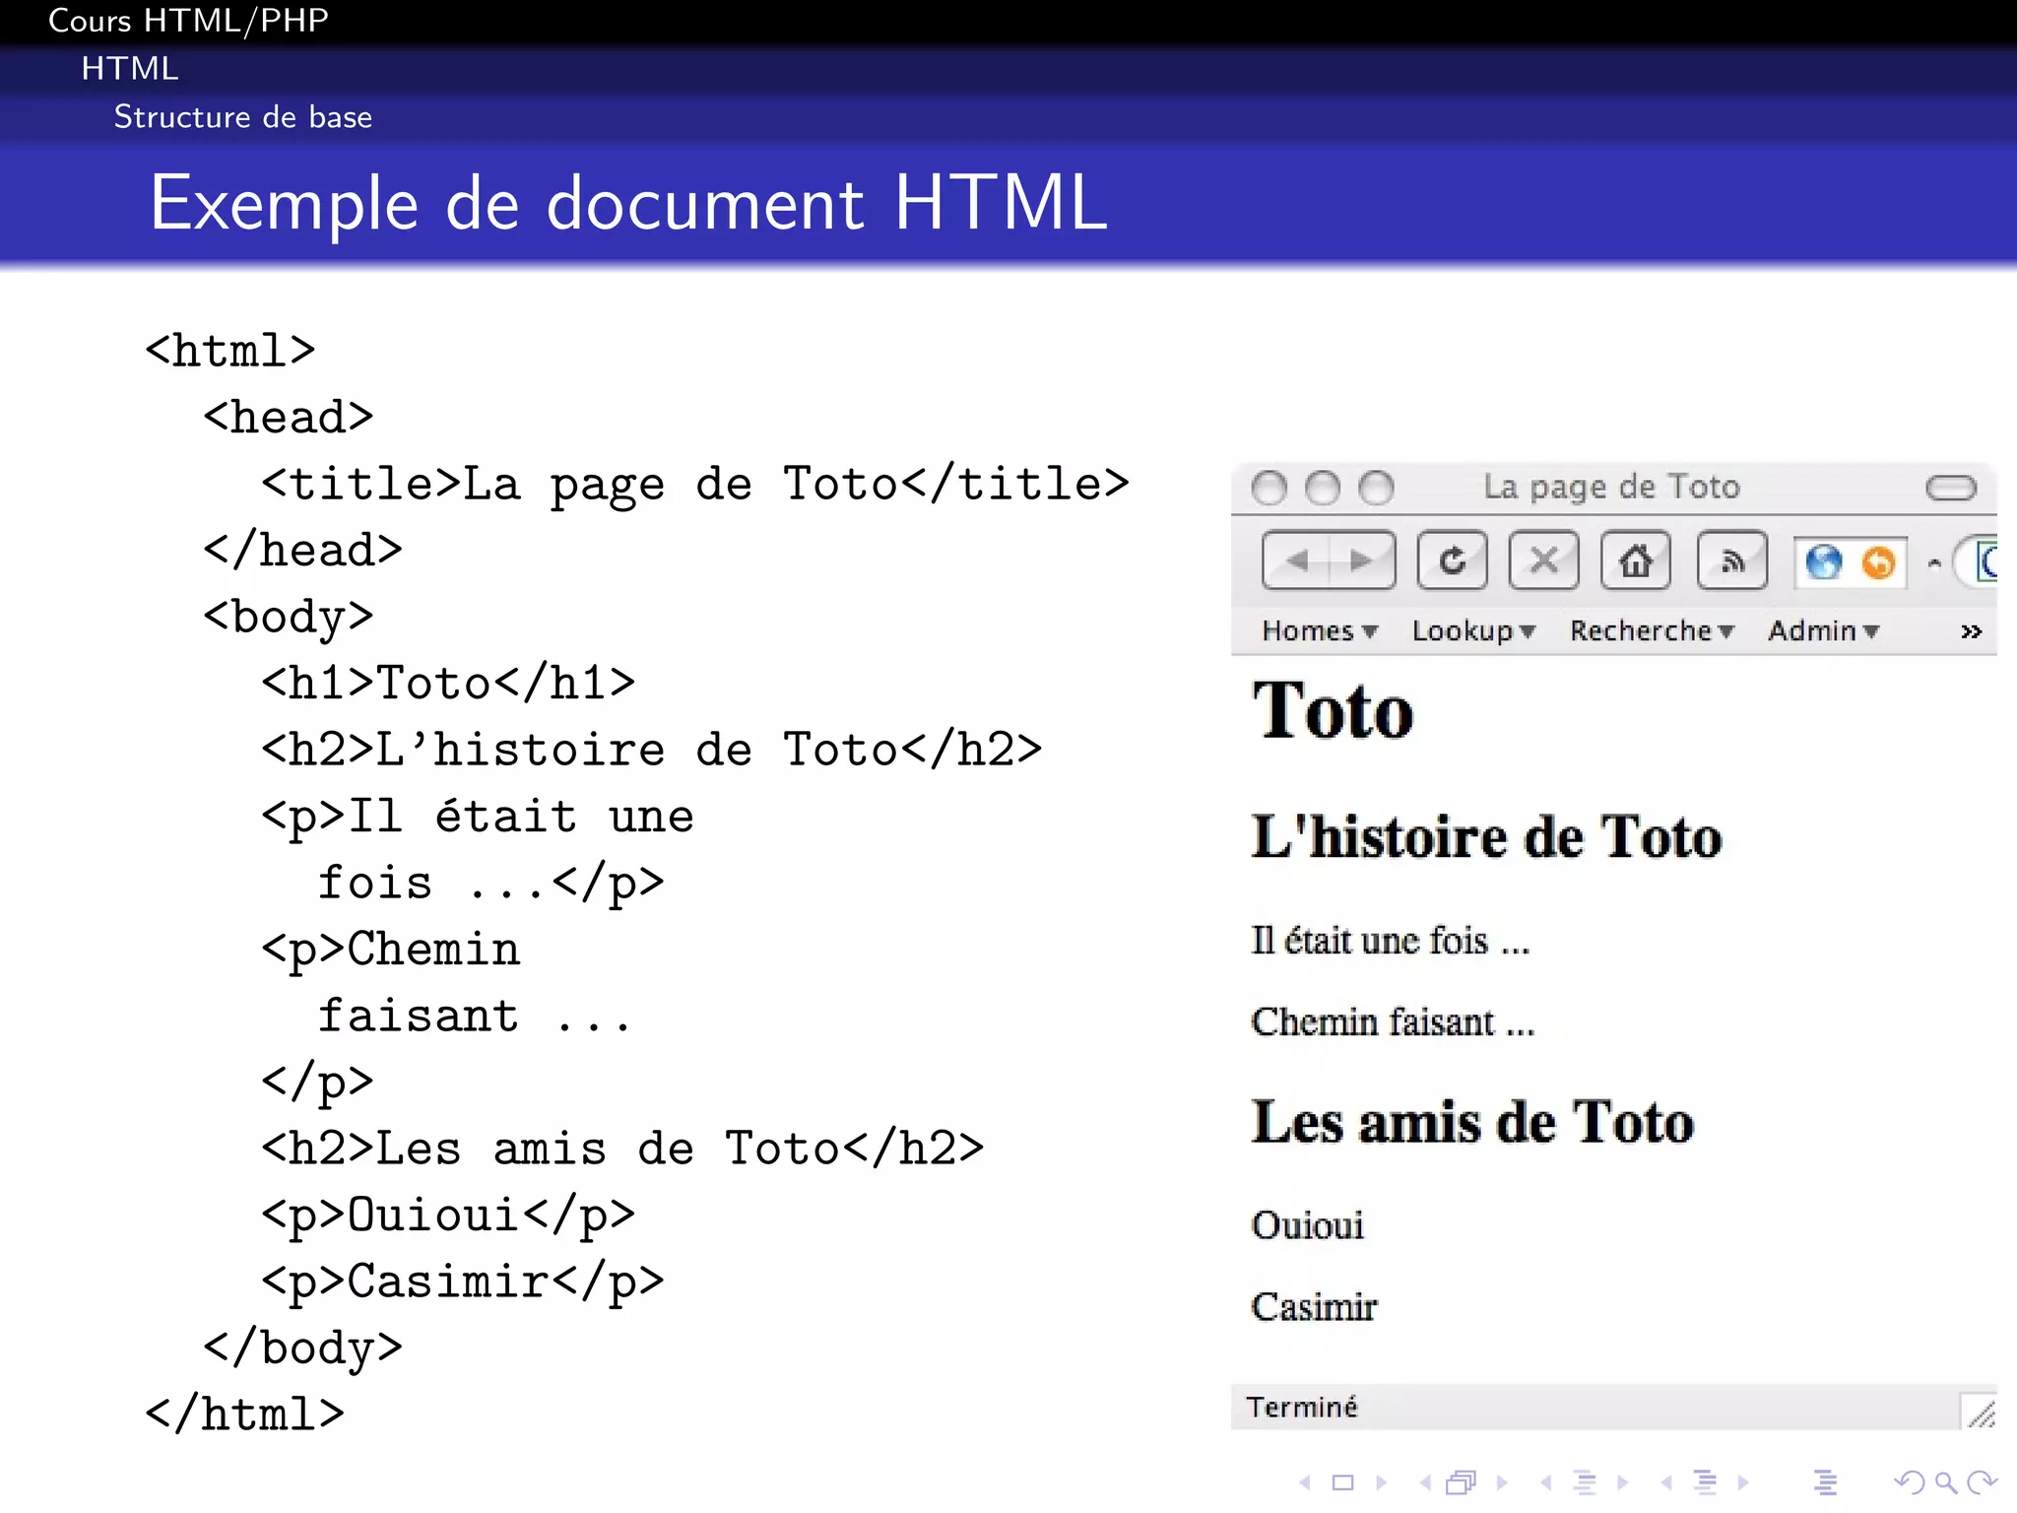2017x1513 pixels.
Task: Click the <h2>Les amis de Toto</h2> code line
Action: (x=622, y=1149)
